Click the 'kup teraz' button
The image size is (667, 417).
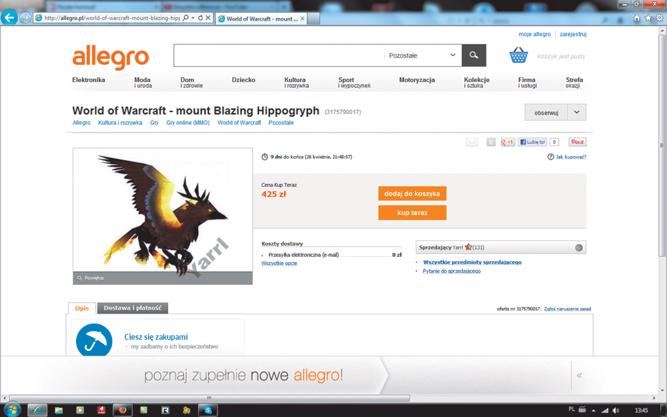pos(412,213)
